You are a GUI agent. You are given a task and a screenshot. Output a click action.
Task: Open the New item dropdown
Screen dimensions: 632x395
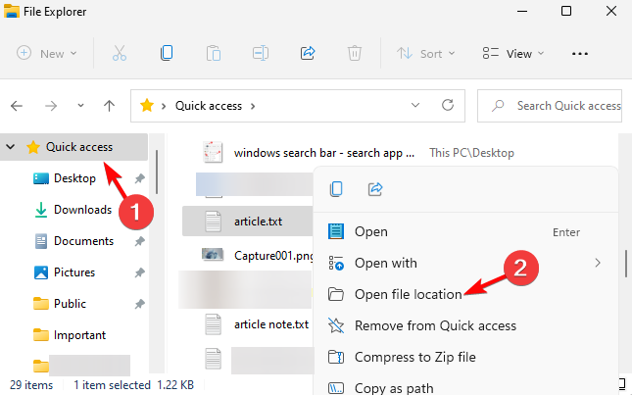tap(47, 53)
